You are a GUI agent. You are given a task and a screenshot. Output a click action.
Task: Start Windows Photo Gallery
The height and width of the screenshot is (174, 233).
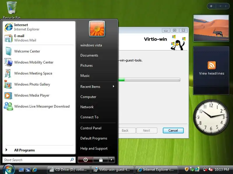pyautogui.click(x=39, y=84)
